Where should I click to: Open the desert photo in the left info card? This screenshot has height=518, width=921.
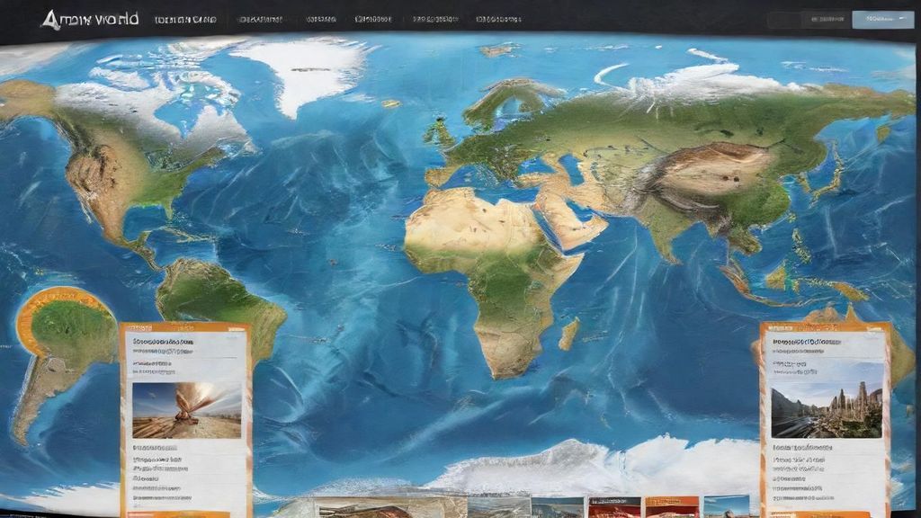coord(186,410)
